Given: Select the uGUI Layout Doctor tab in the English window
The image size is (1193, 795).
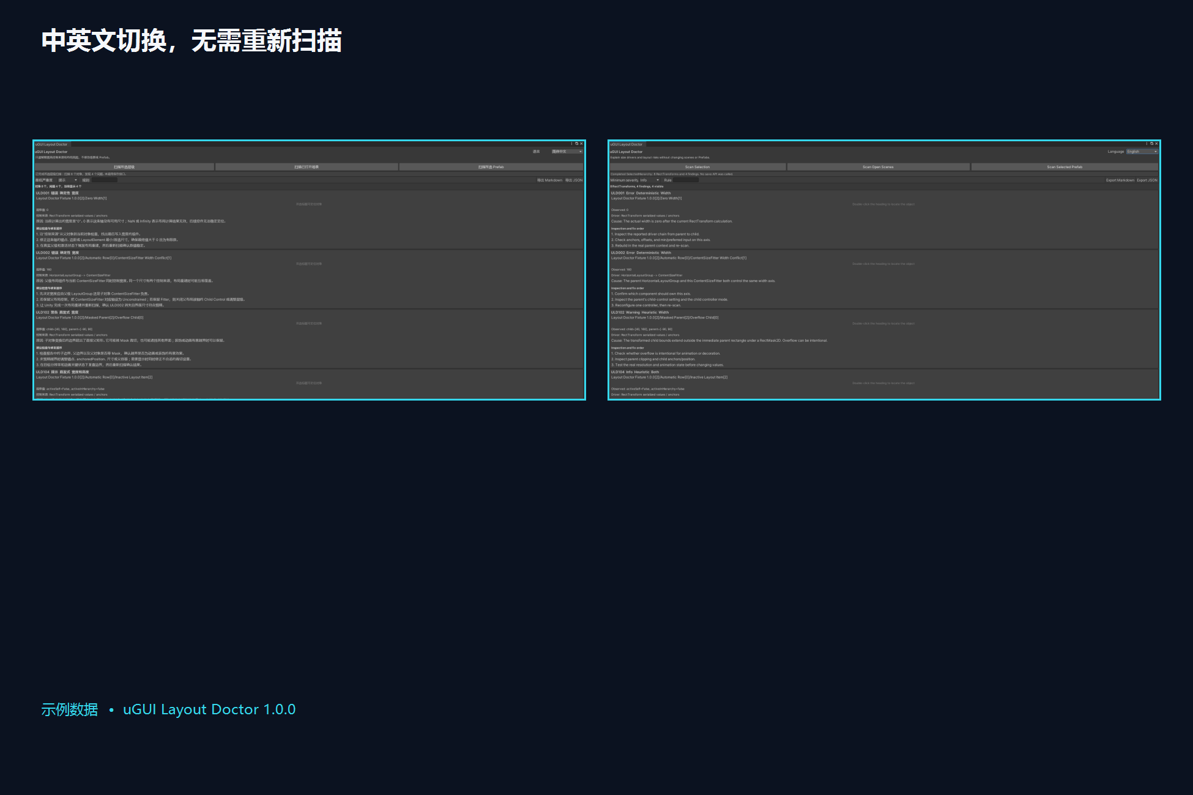Looking at the screenshot, I should [x=626, y=144].
